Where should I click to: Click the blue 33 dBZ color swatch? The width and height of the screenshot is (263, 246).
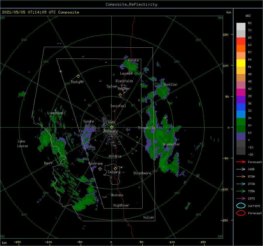(x=241, y=107)
